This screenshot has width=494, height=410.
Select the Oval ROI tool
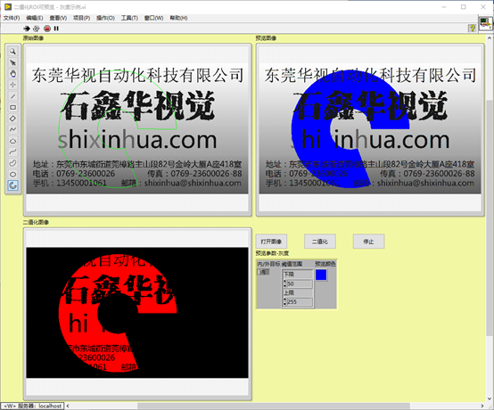click(x=12, y=174)
